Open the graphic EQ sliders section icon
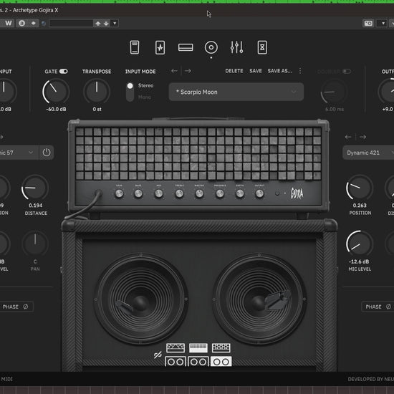Viewport: 394px width, 394px height. point(236,47)
